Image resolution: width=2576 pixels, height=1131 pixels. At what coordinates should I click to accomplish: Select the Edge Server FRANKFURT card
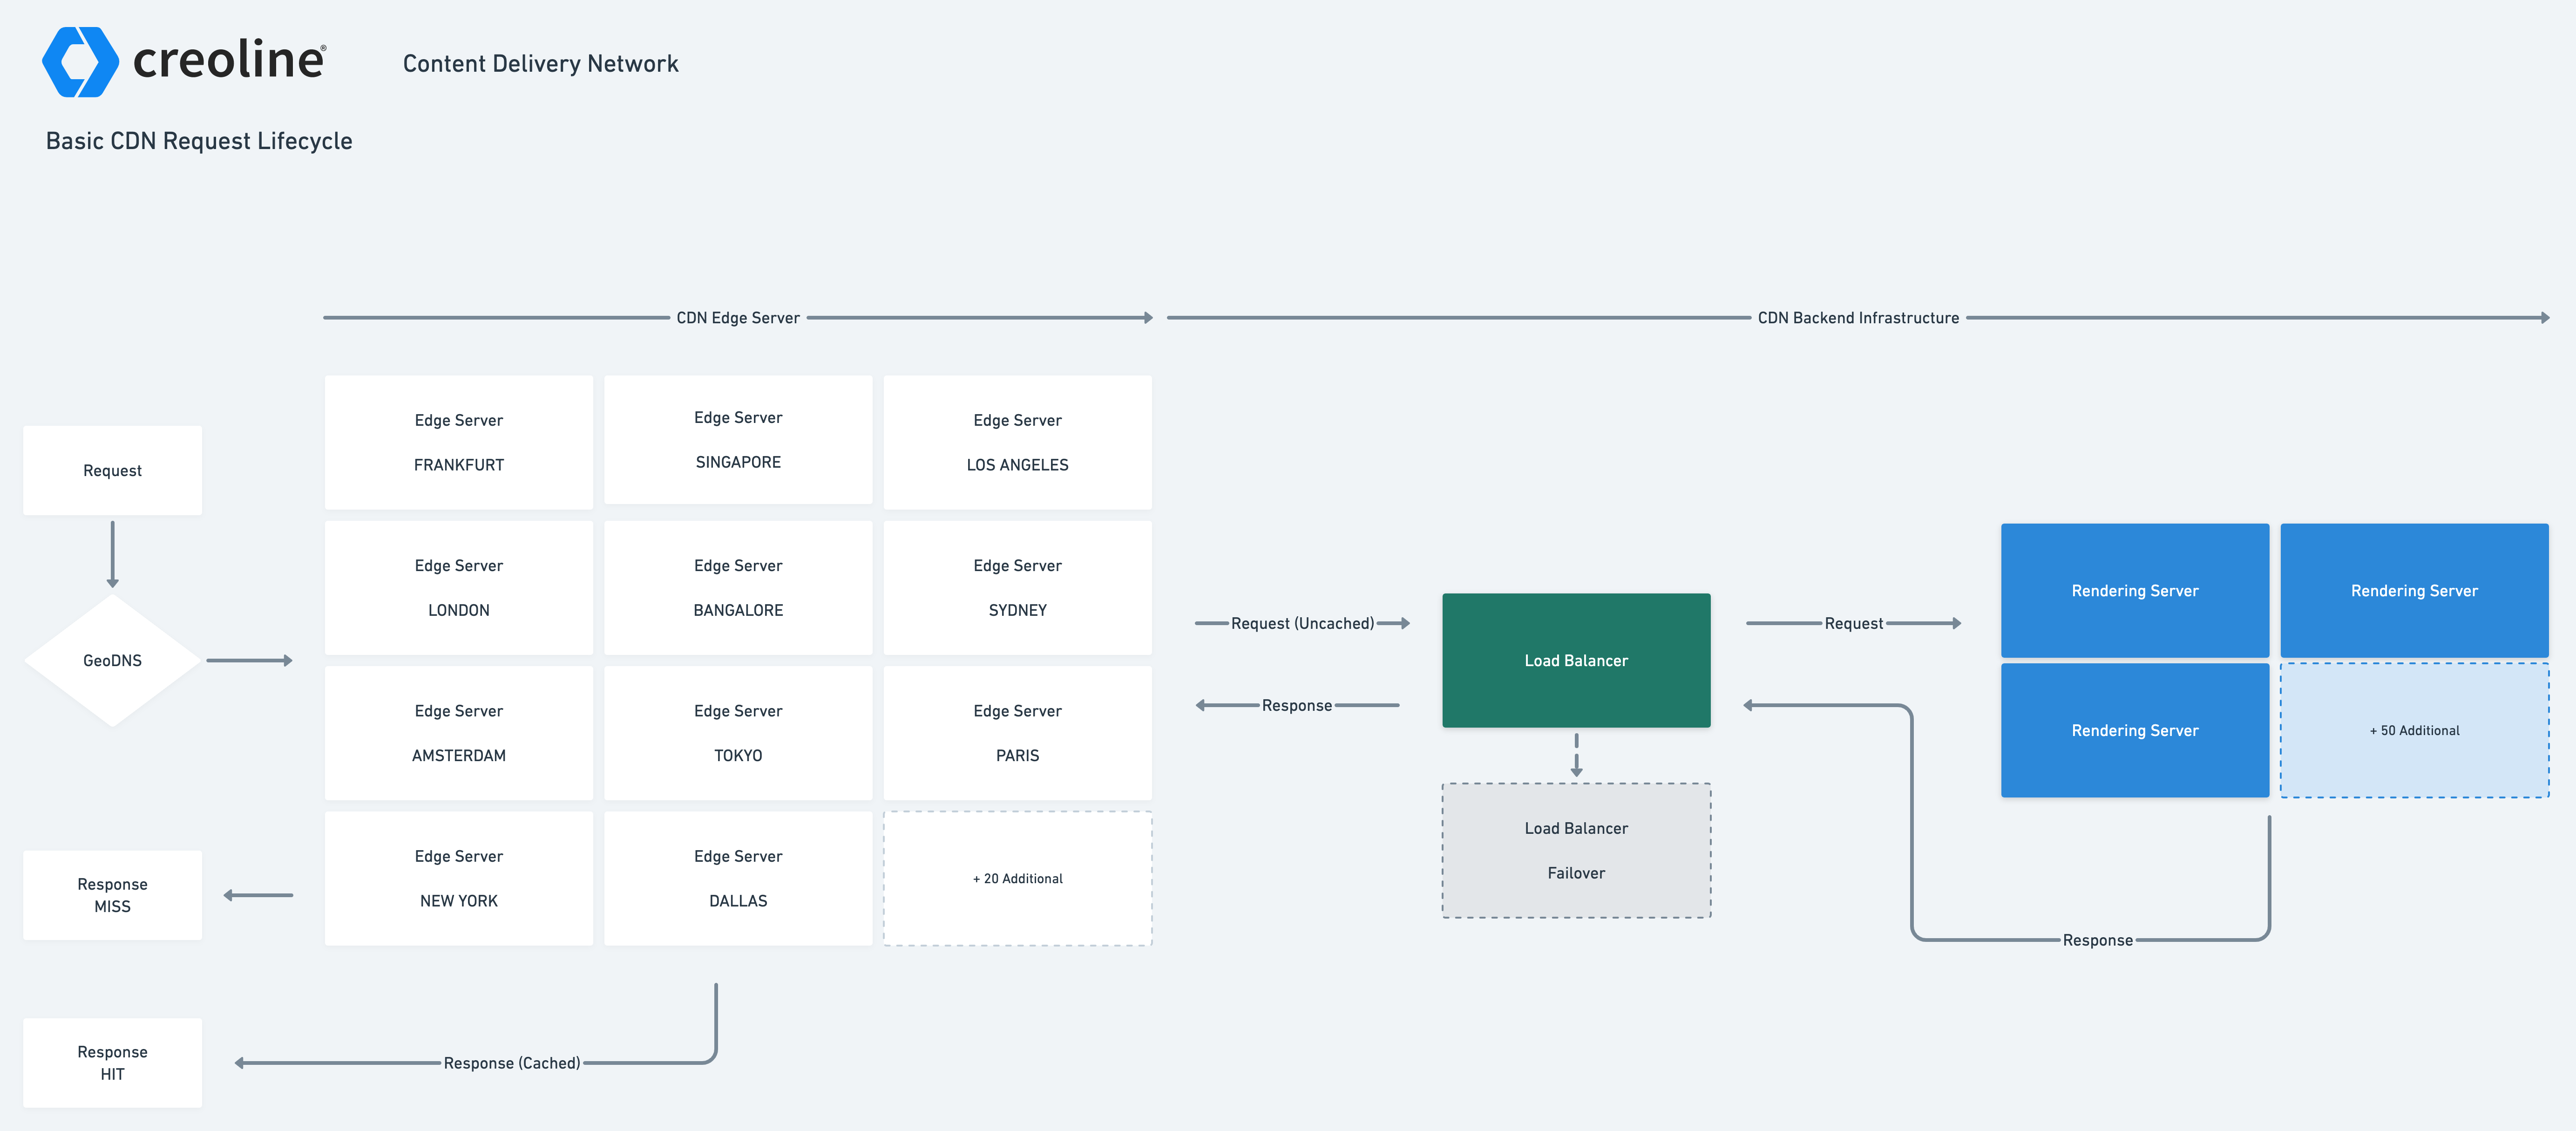pos(459,442)
